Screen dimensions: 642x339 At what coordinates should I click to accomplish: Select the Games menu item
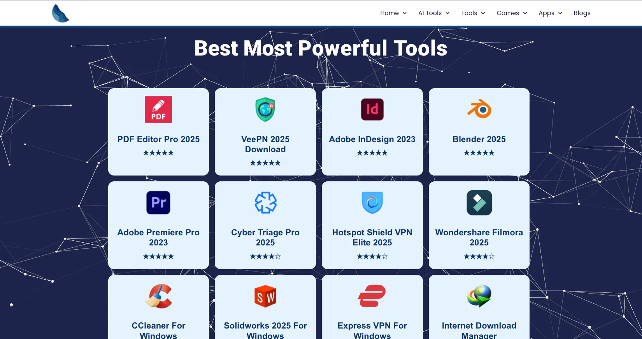point(508,13)
